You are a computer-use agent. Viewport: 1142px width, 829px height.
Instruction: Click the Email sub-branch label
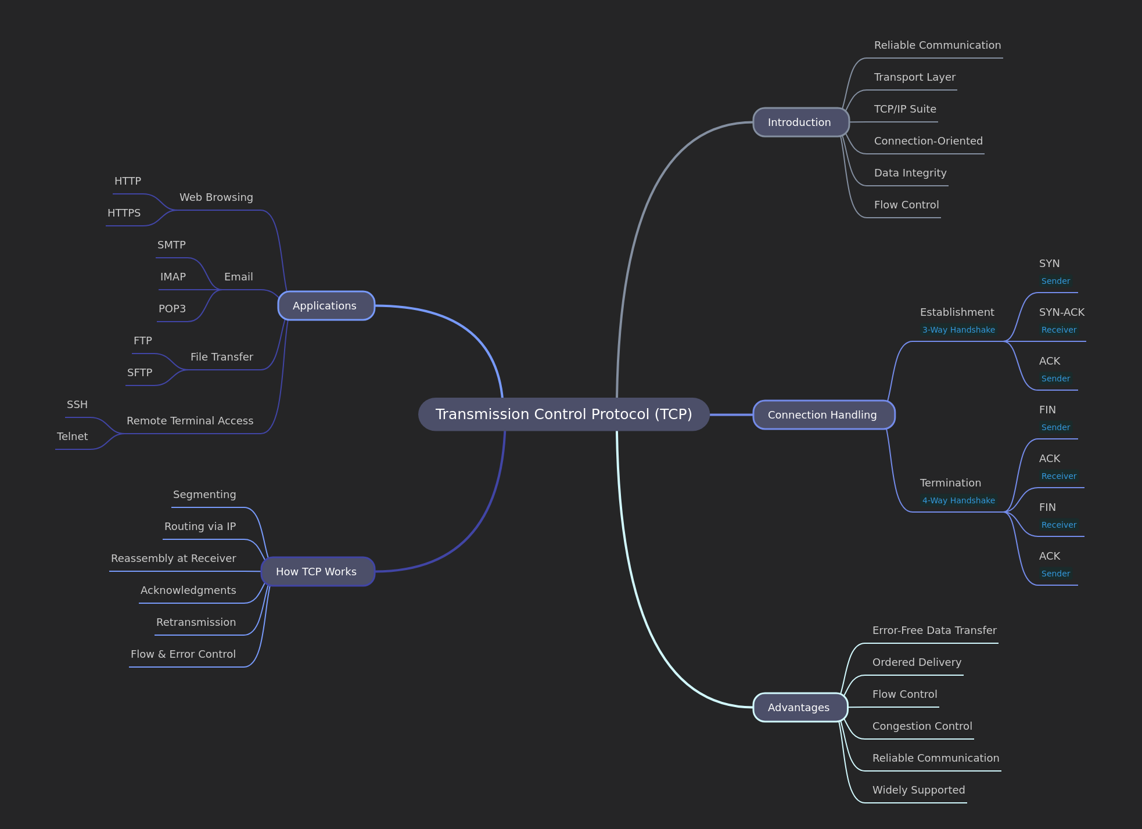click(238, 277)
